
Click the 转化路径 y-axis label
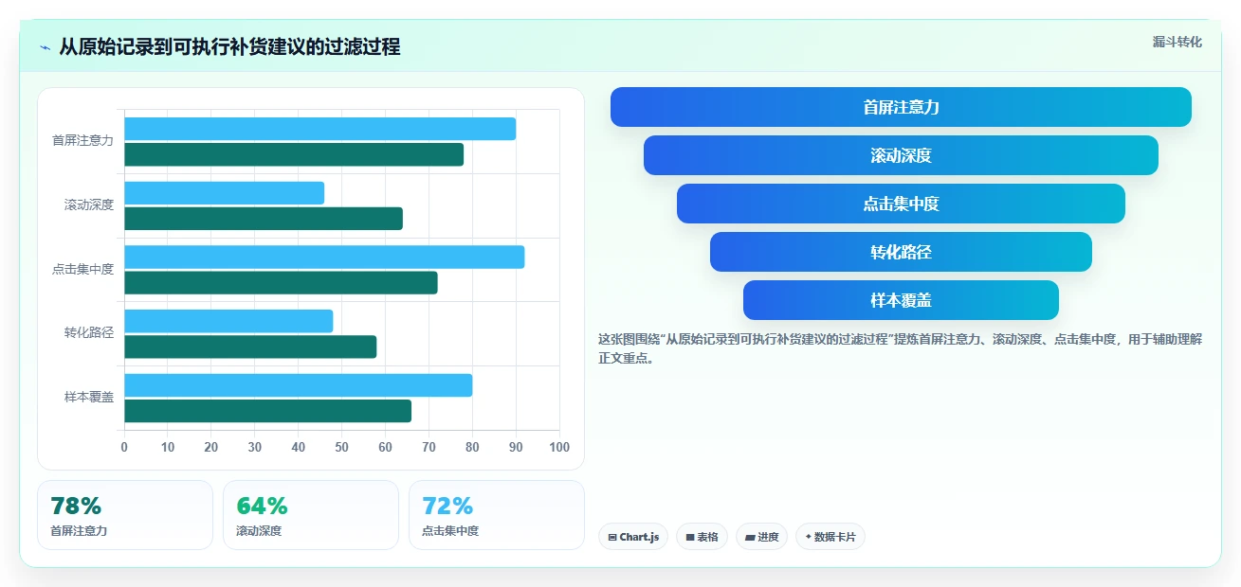tap(89, 333)
